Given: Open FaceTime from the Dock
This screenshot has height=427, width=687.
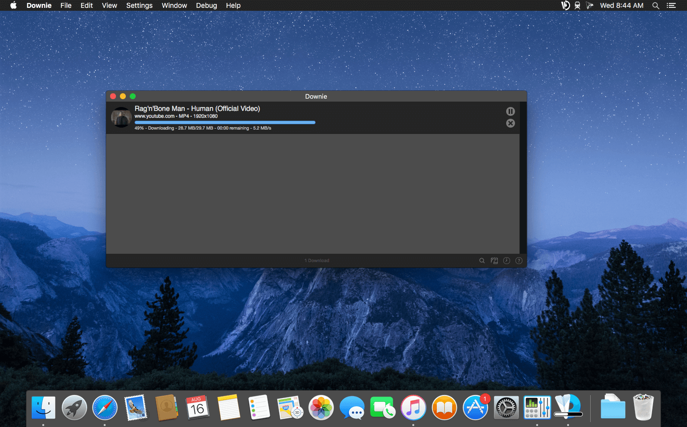Looking at the screenshot, I should pyautogui.click(x=382, y=407).
